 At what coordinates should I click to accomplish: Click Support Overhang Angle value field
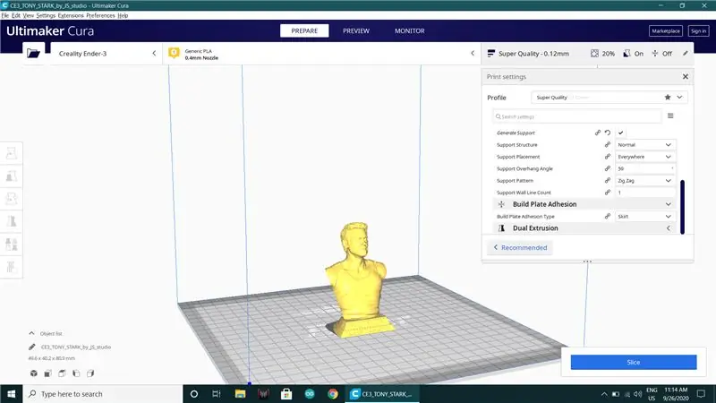click(x=644, y=168)
